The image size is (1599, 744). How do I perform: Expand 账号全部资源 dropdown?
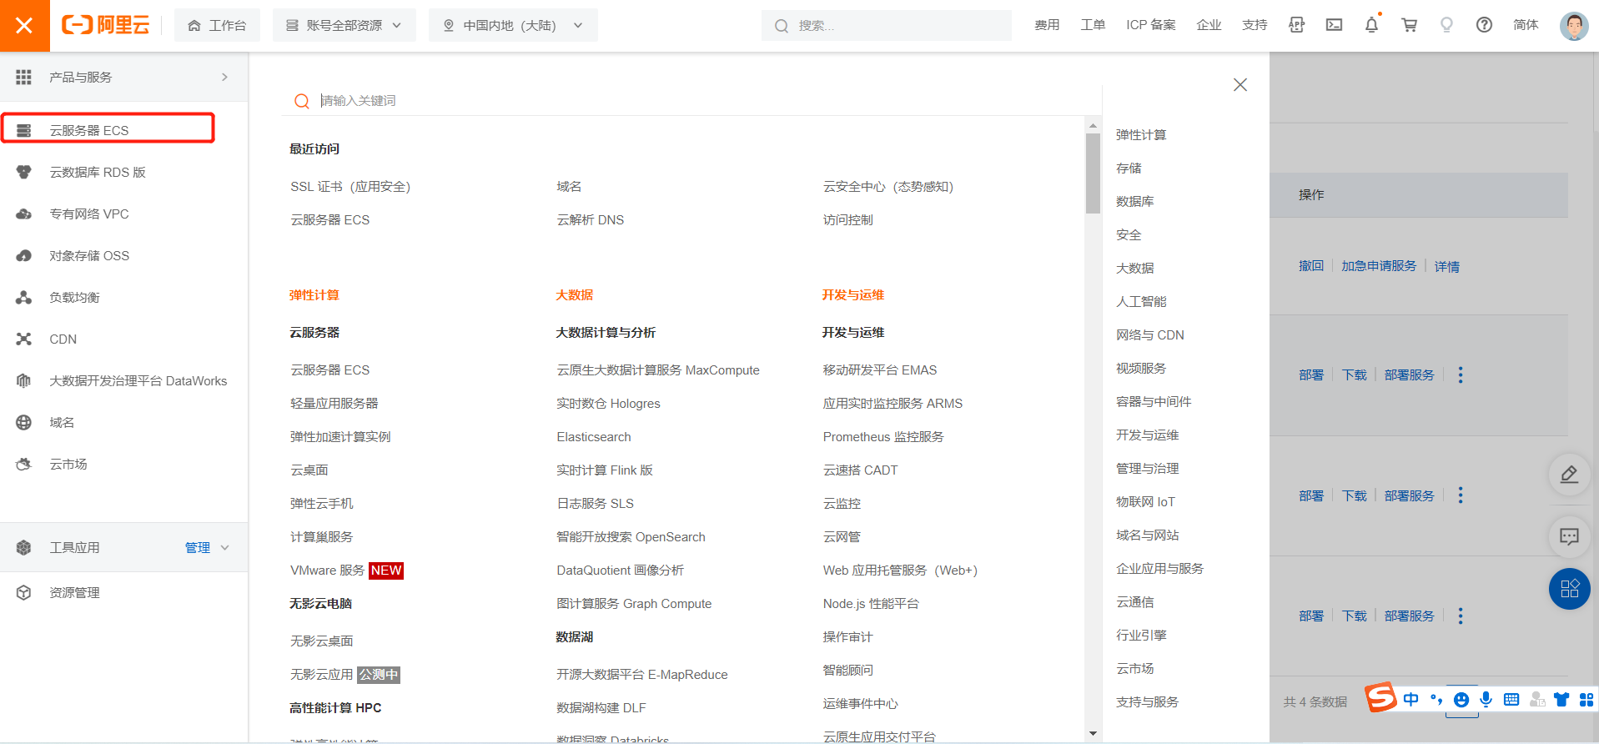click(344, 25)
